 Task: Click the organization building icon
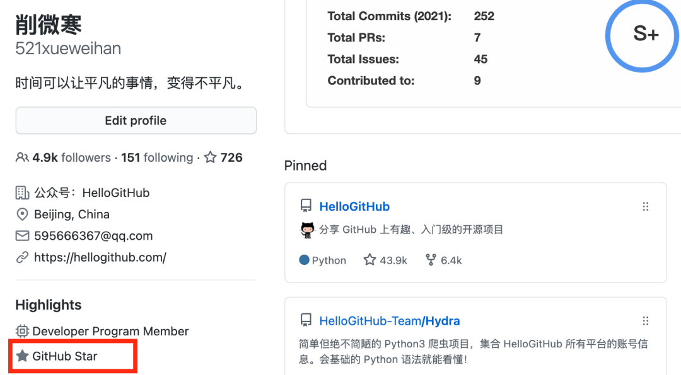22,193
